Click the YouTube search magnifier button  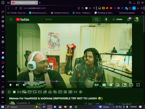tap(97, 19)
